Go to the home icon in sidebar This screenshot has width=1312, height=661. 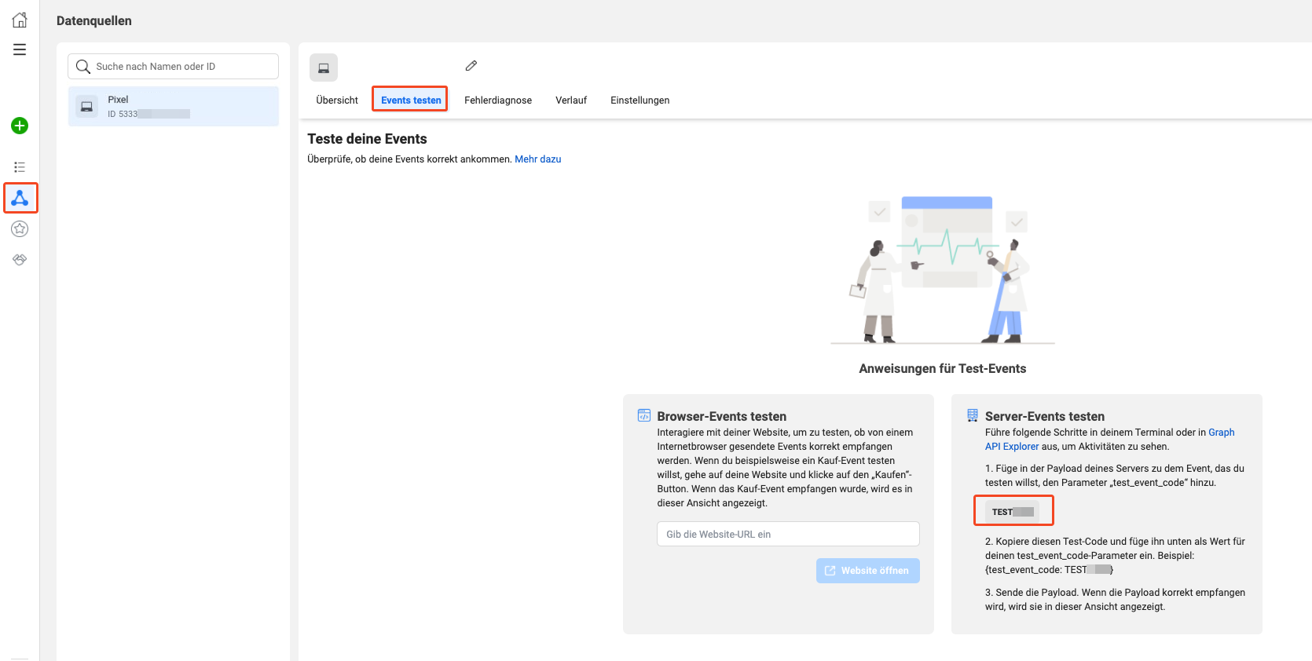click(20, 20)
